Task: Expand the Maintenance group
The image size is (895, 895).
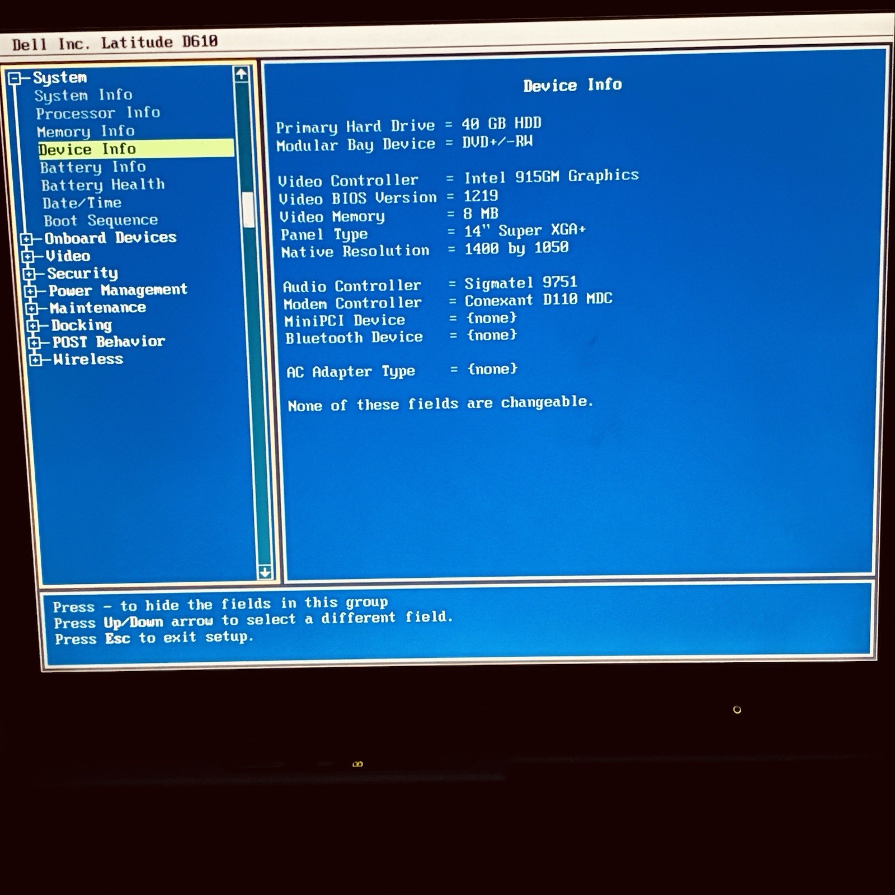Action: pyautogui.click(x=32, y=309)
